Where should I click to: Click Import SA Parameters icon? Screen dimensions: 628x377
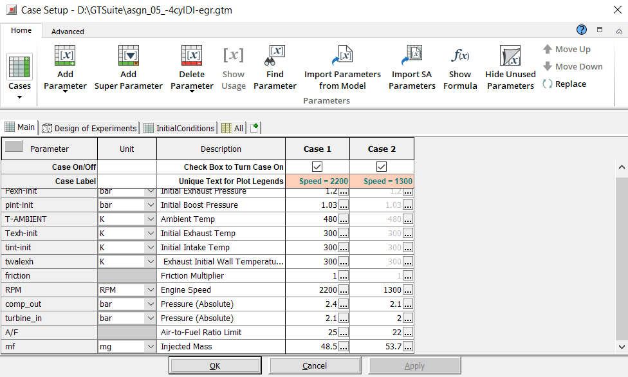(412, 55)
